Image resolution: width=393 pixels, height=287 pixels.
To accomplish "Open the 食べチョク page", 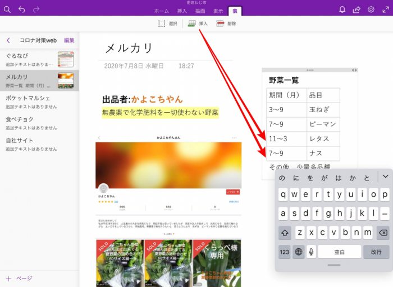I will [40, 123].
